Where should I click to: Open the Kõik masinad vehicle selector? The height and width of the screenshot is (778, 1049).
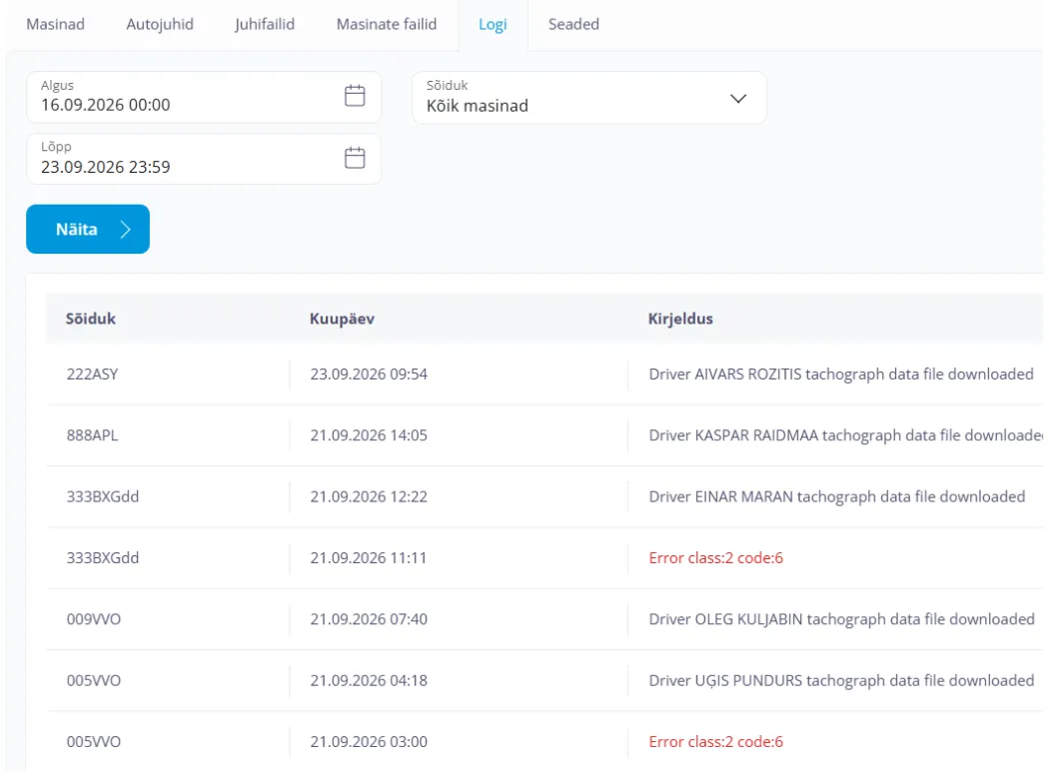click(x=588, y=98)
